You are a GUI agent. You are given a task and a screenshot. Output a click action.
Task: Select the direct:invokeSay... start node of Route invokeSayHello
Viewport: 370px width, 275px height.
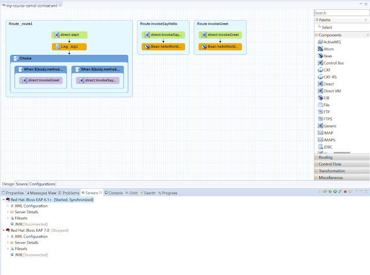163,35
